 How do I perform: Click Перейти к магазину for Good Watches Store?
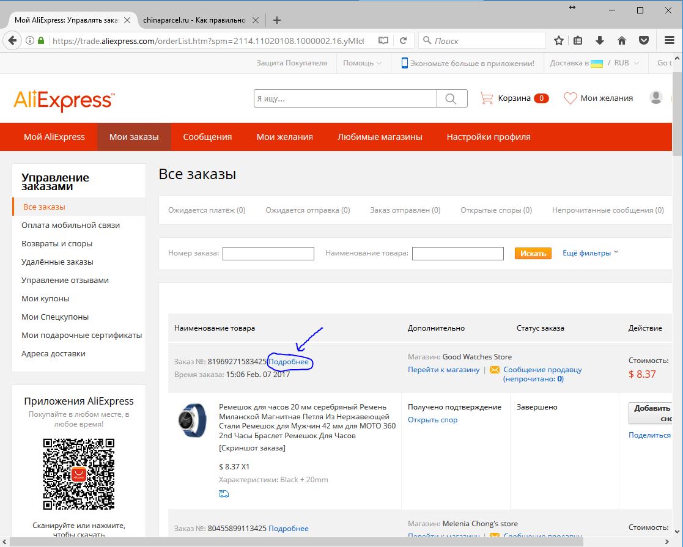tap(443, 369)
